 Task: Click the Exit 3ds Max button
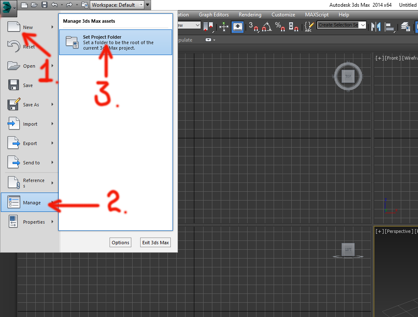click(x=155, y=243)
